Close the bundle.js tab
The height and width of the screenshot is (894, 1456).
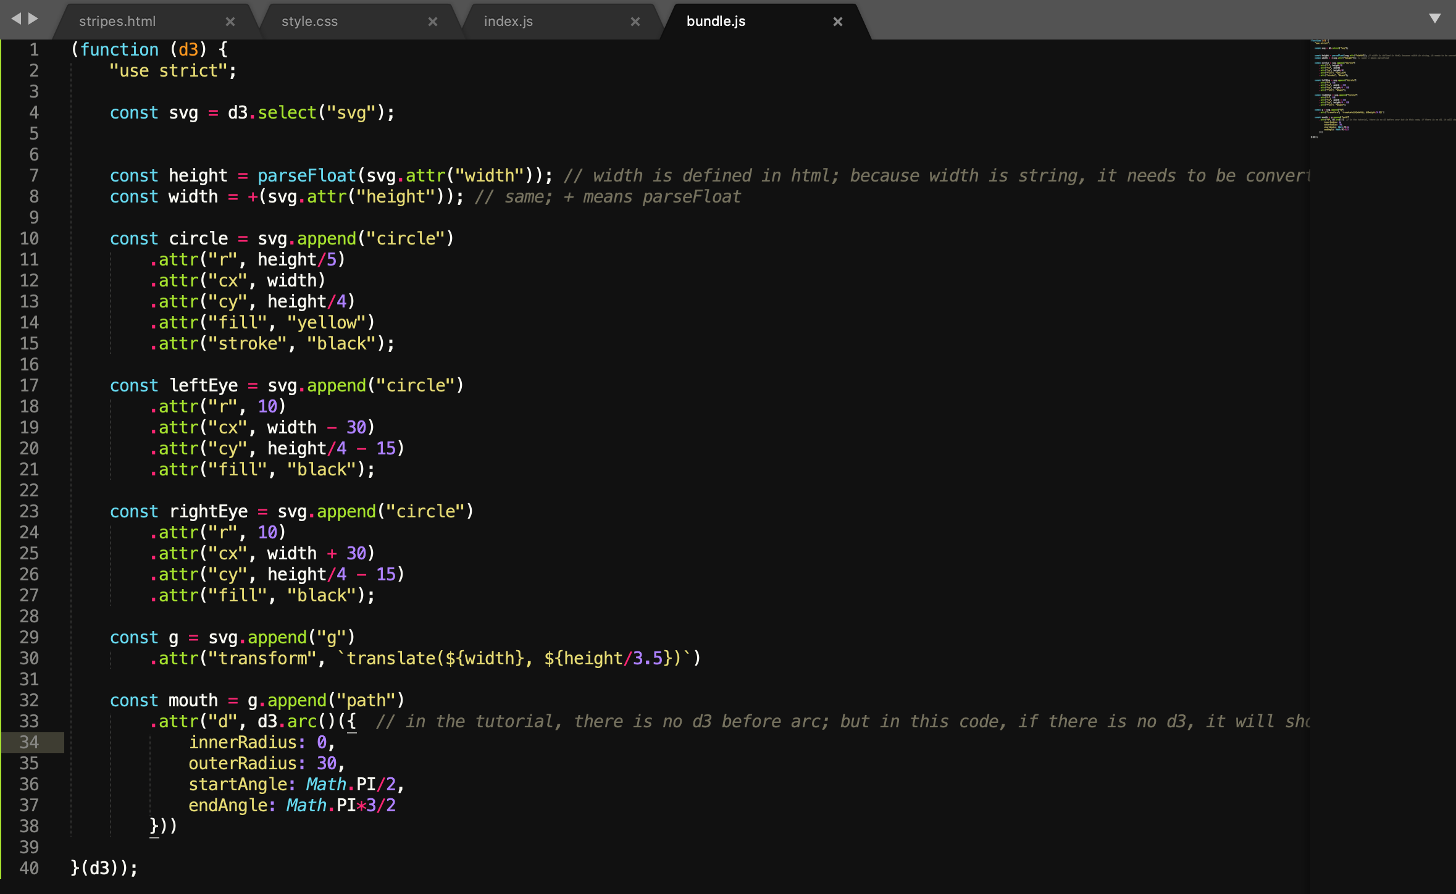pos(838,22)
